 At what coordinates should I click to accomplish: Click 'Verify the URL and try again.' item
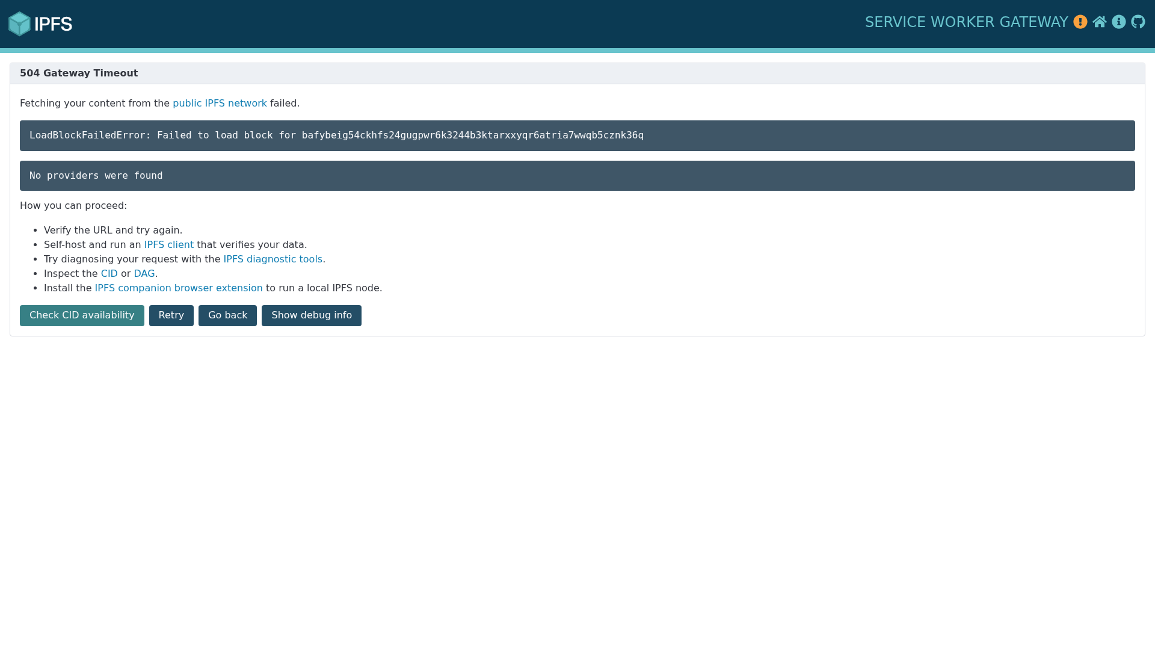113,231
